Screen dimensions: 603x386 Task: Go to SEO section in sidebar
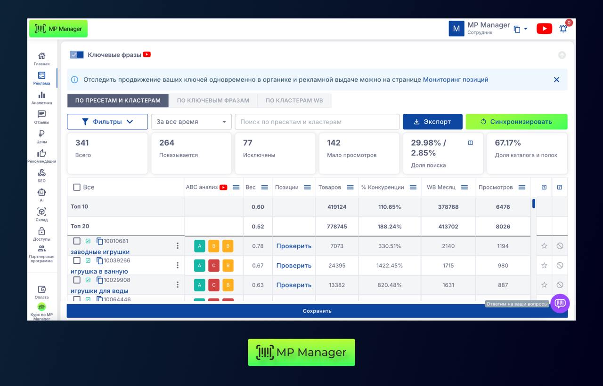(41, 175)
